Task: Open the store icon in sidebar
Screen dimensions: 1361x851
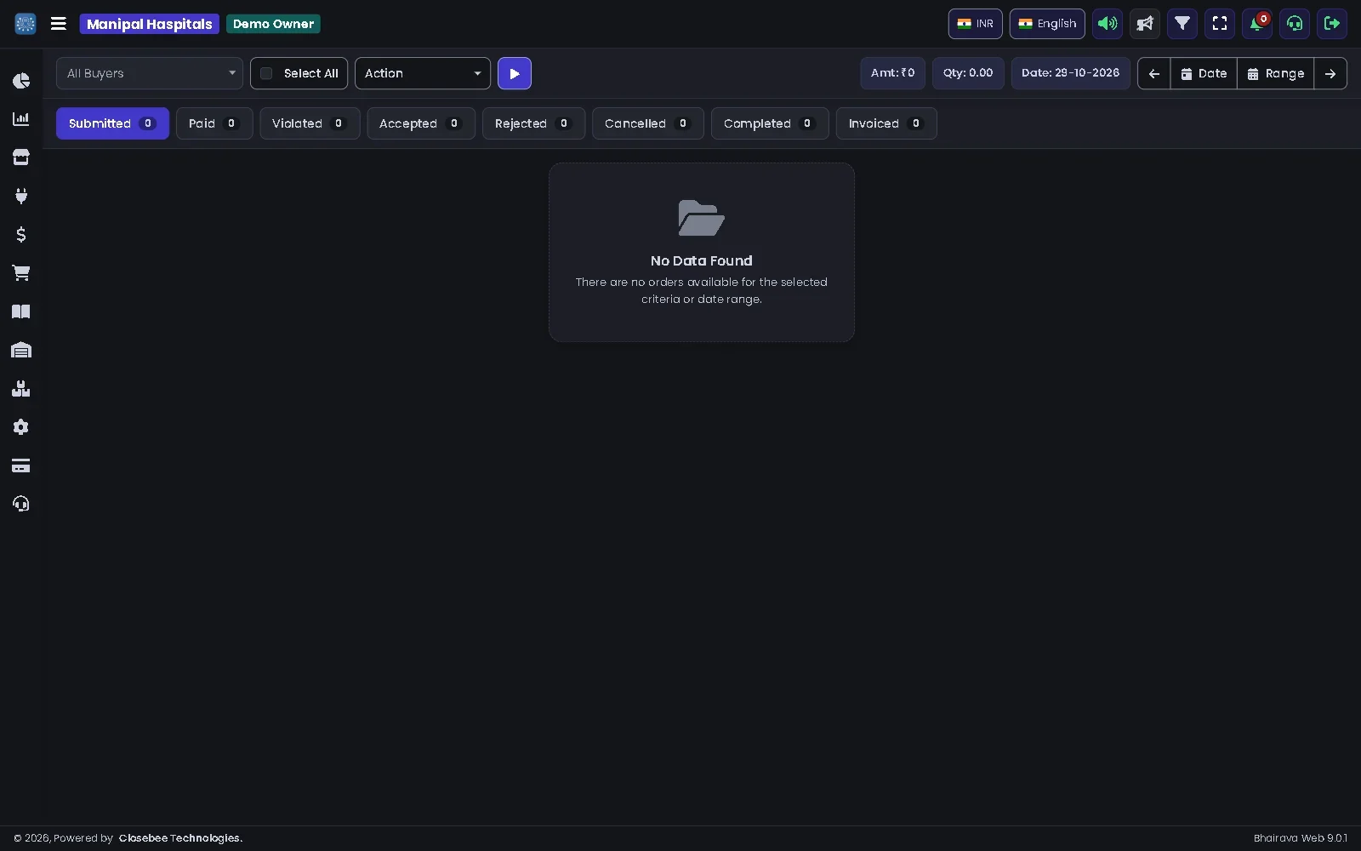Action: [21, 157]
